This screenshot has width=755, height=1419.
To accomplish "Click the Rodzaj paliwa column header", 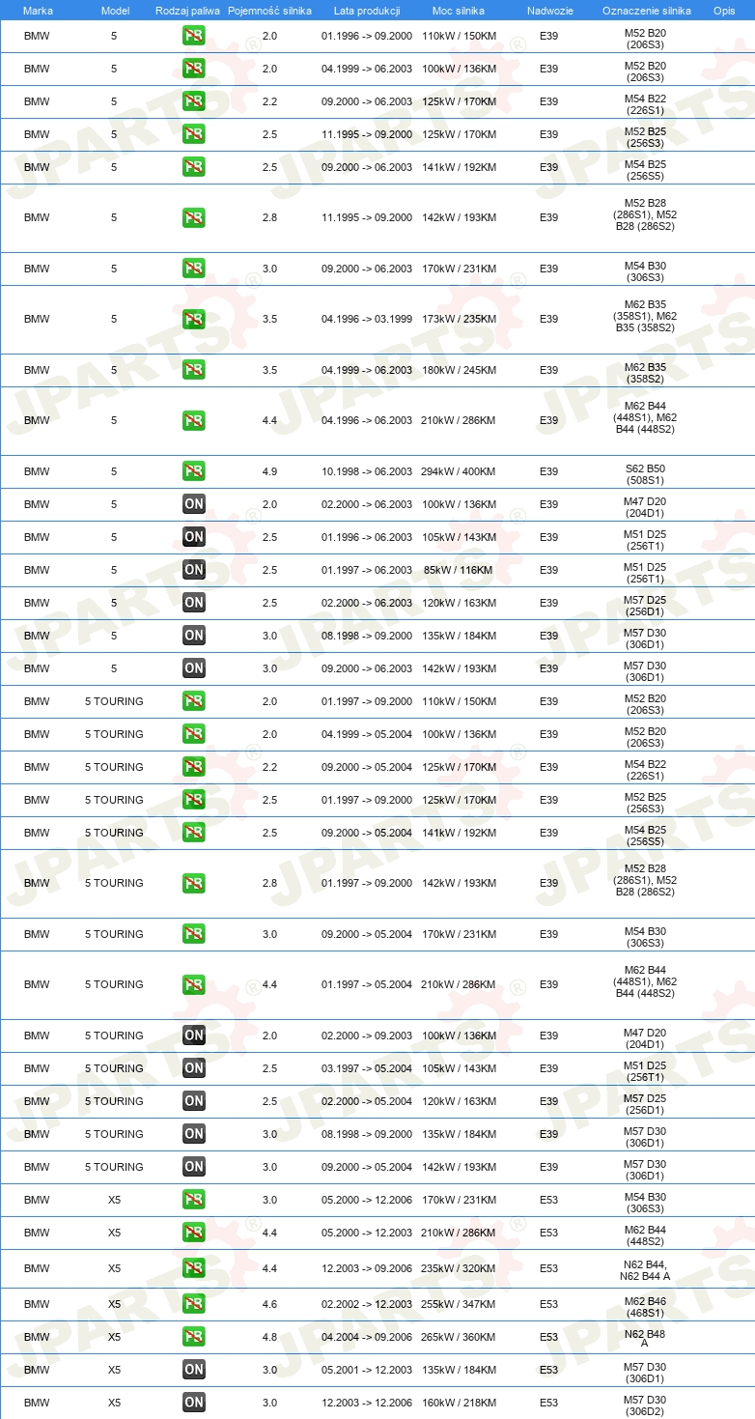I will [187, 11].
